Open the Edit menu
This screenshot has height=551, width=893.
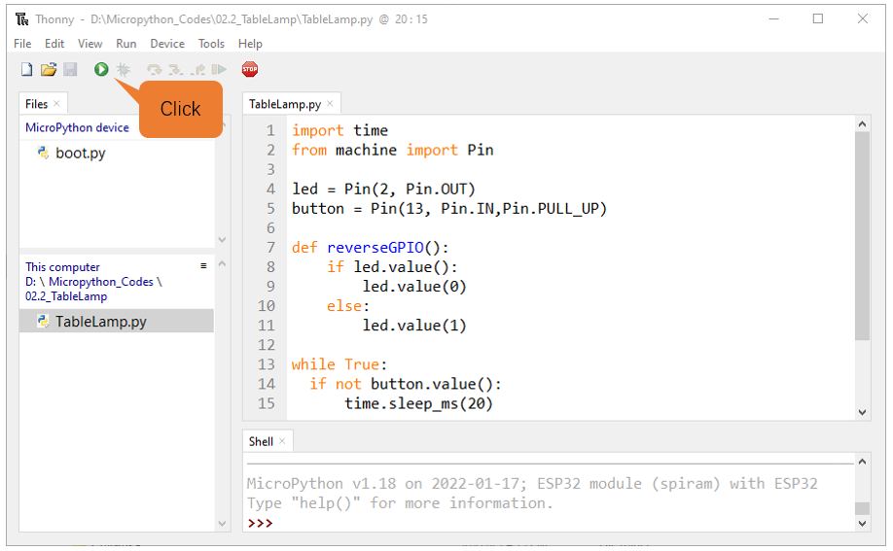(x=54, y=44)
